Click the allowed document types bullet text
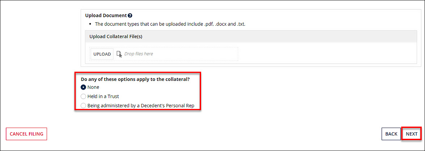Screen dimensions: 425x151 [170, 24]
